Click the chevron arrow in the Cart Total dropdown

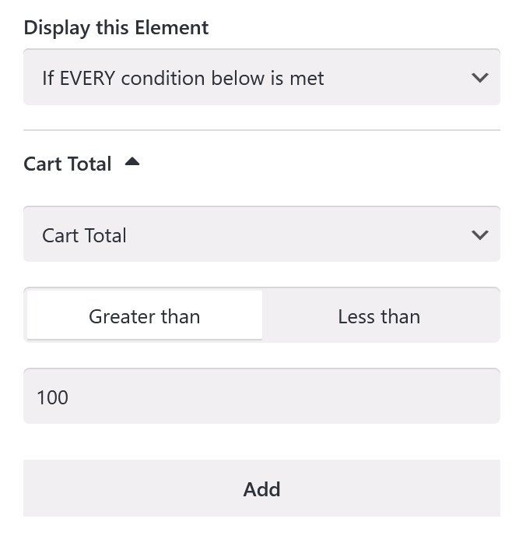(479, 235)
